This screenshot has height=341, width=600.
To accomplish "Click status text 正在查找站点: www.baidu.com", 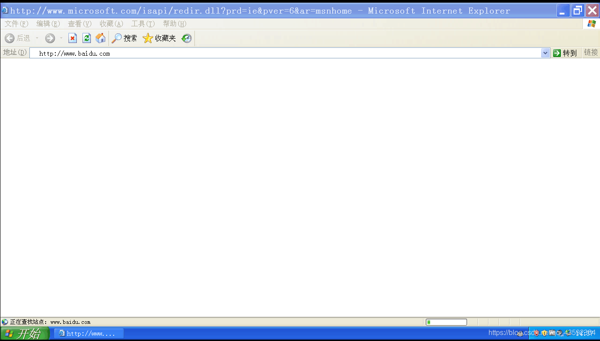I will (50, 322).
